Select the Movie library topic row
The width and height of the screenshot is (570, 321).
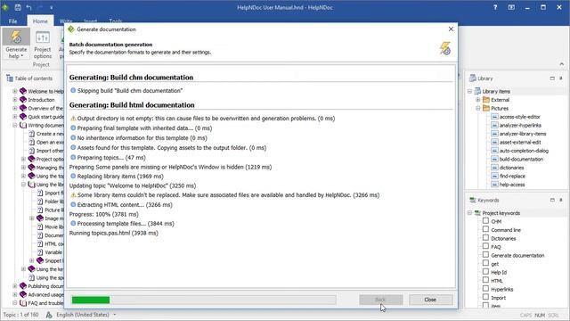[50, 226]
